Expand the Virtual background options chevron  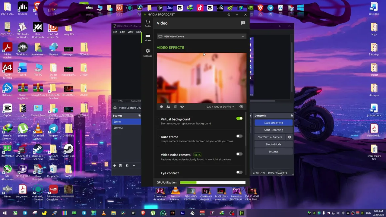click(x=159, y=119)
